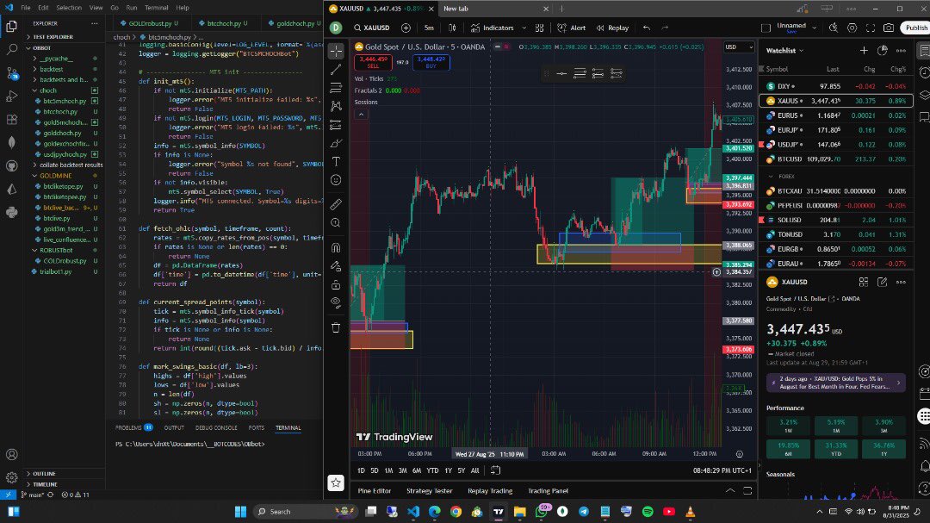The image size is (930, 523).
Task: Open the VS Code Source Control view
Action: pyautogui.click(x=11, y=73)
